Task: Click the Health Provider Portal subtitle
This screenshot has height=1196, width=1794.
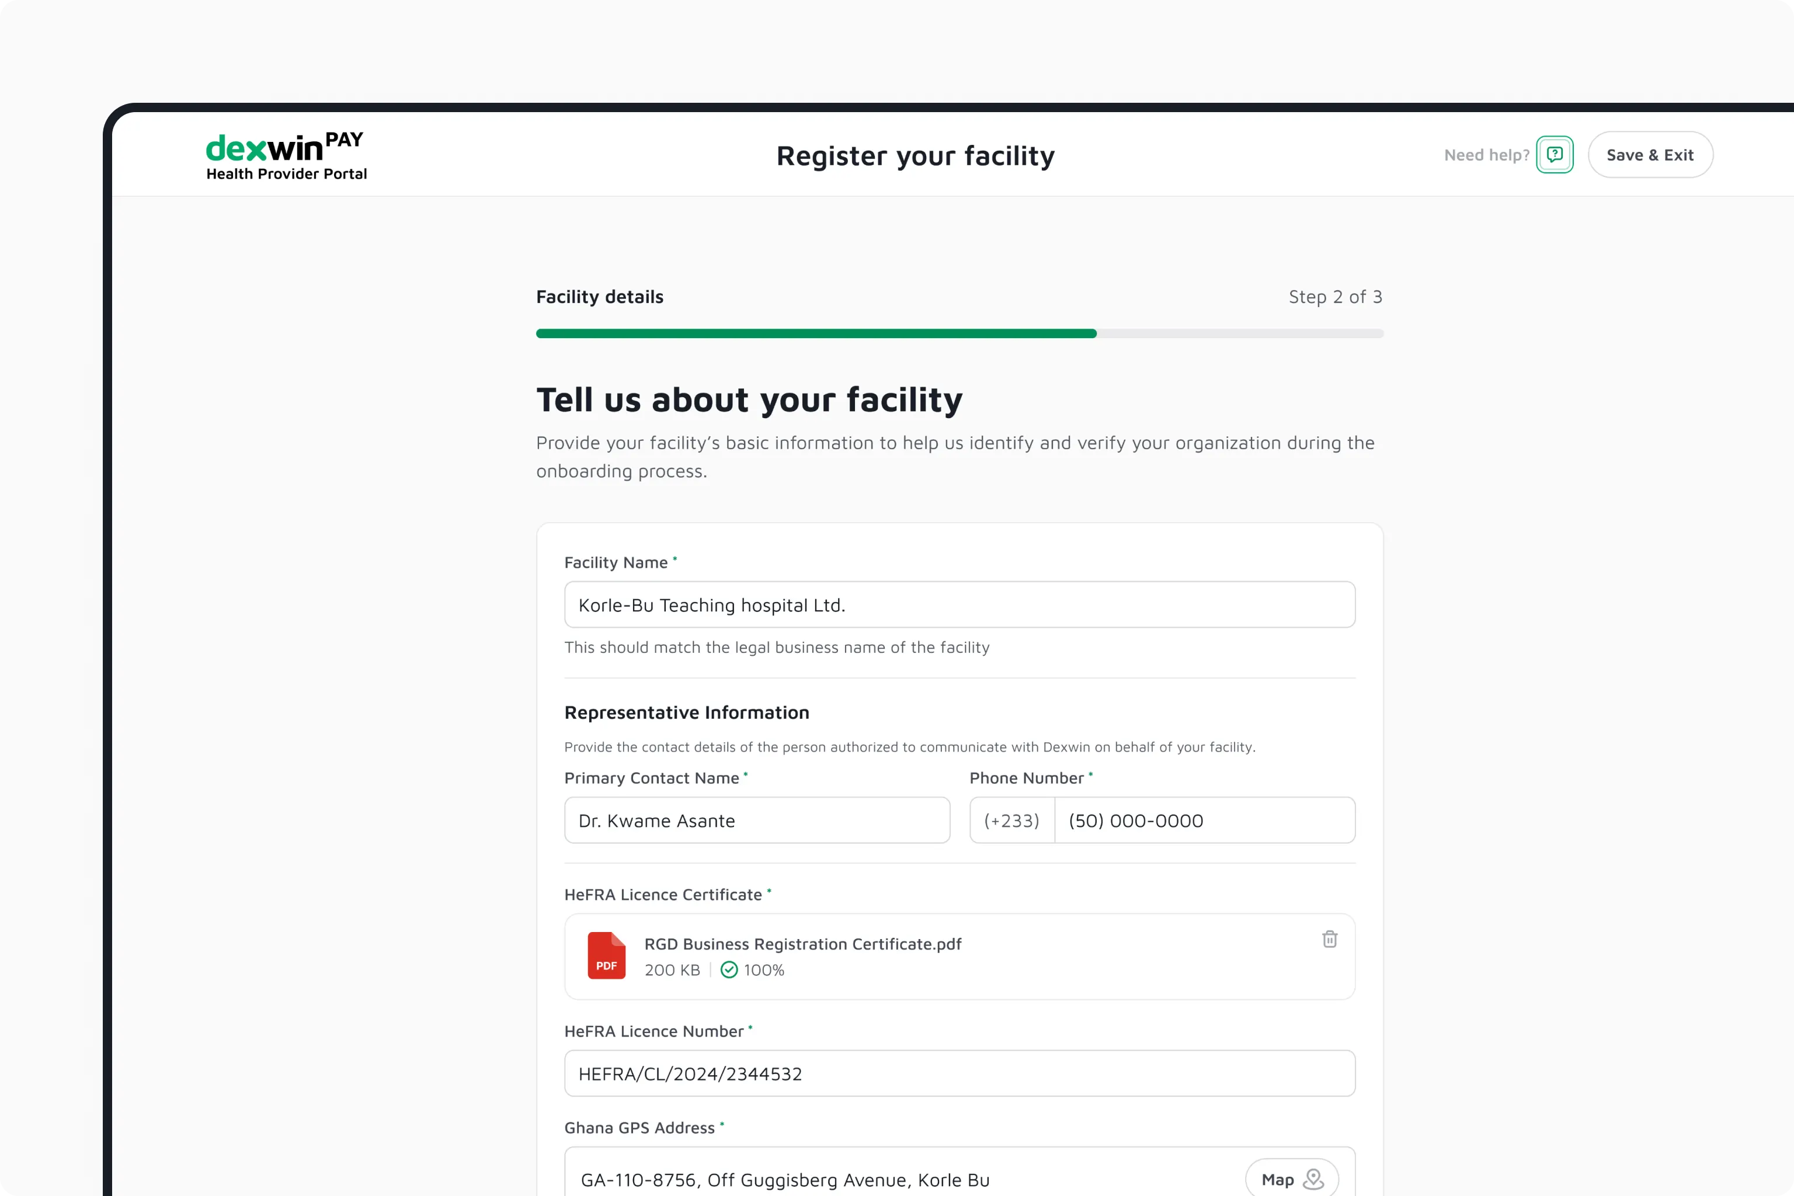Action: click(286, 174)
